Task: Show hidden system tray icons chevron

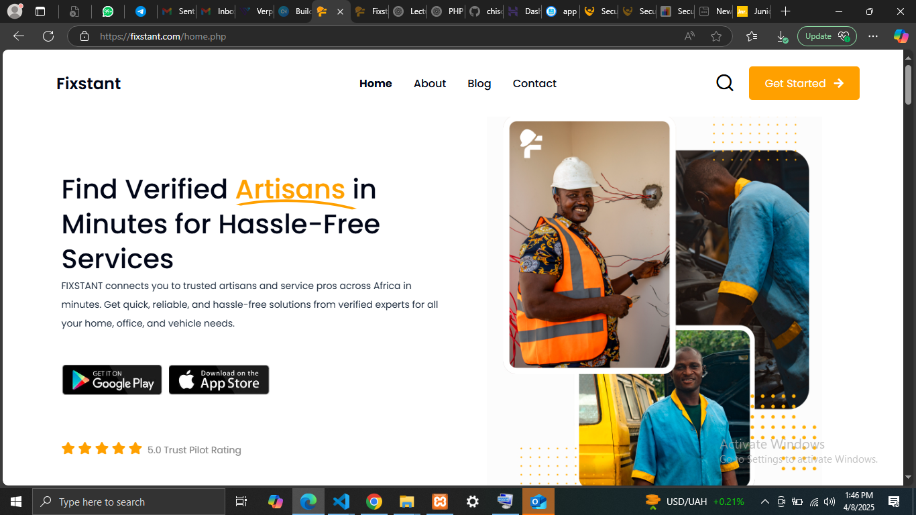Action: tap(764, 502)
